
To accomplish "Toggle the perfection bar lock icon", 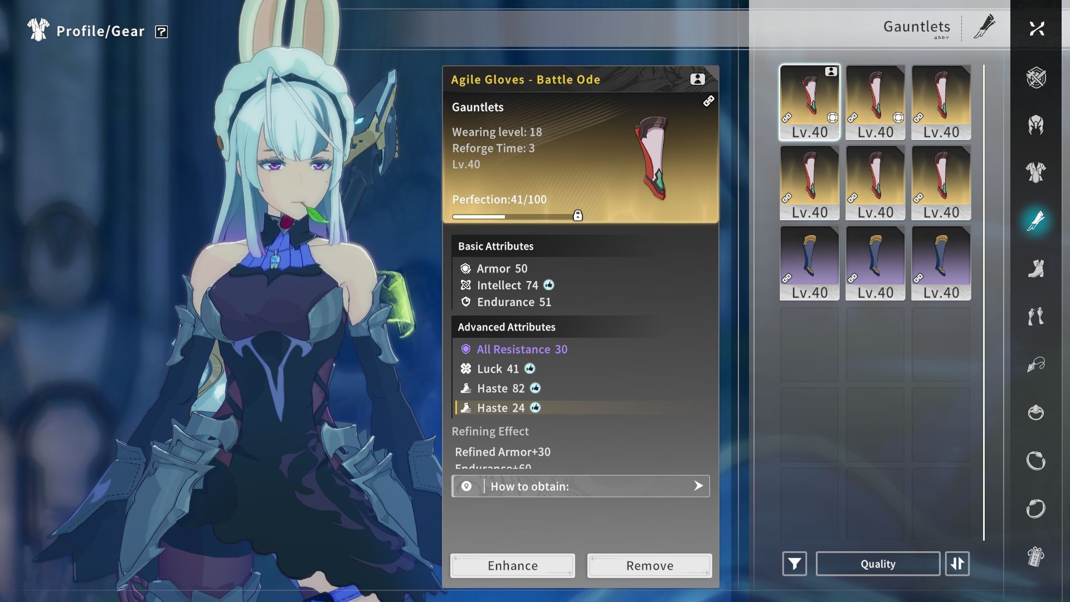I will click(x=578, y=216).
